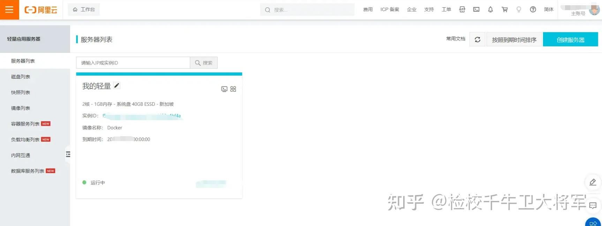
Task: Click the blue floating round button at bottom
Action: (x=593, y=221)
